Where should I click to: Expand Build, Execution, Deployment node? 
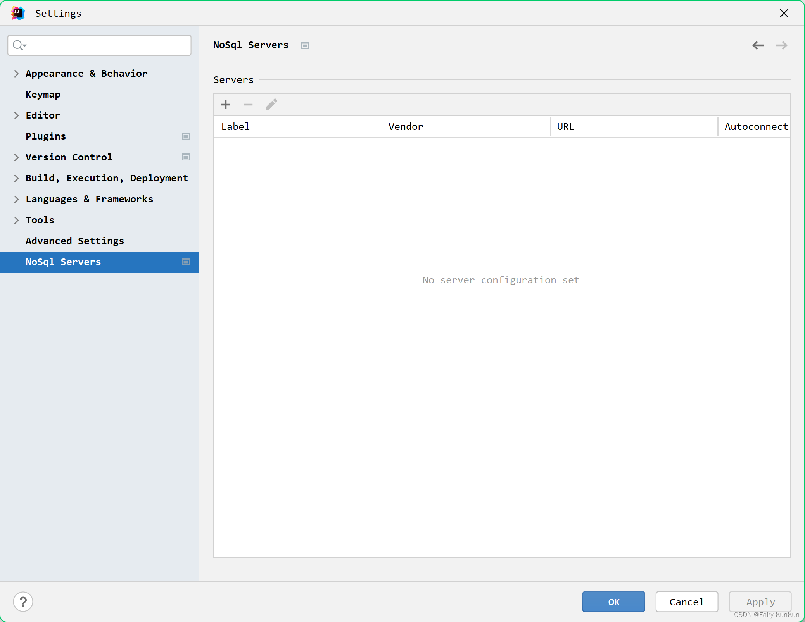click(16, 178)
